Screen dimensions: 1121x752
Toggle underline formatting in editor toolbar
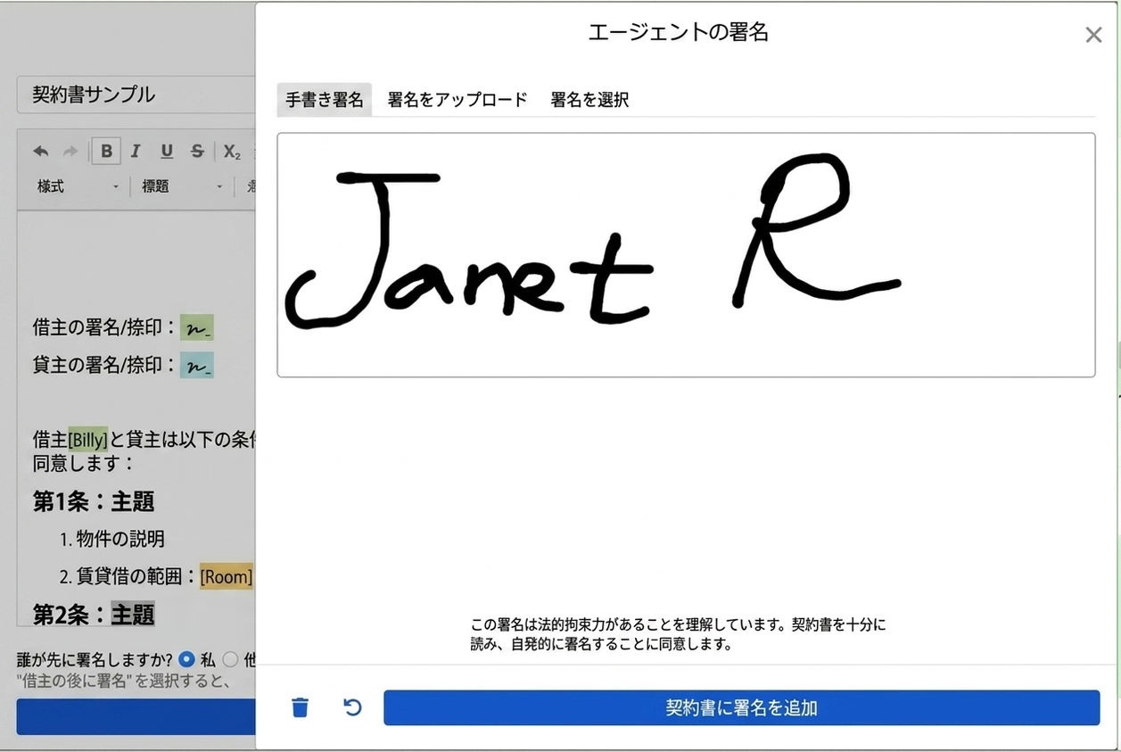coord(167,151)
